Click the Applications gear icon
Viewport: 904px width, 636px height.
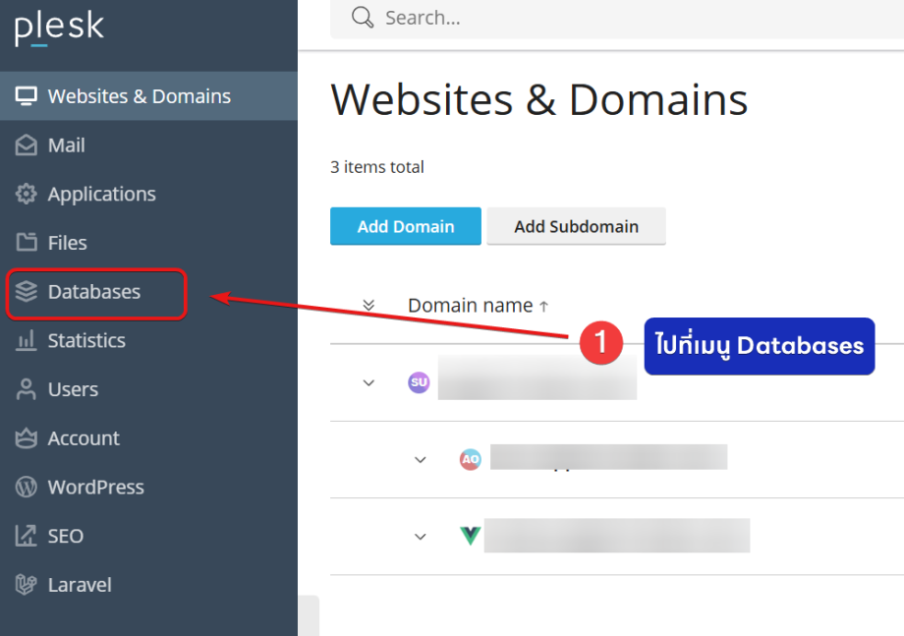[x=26, y=195]
